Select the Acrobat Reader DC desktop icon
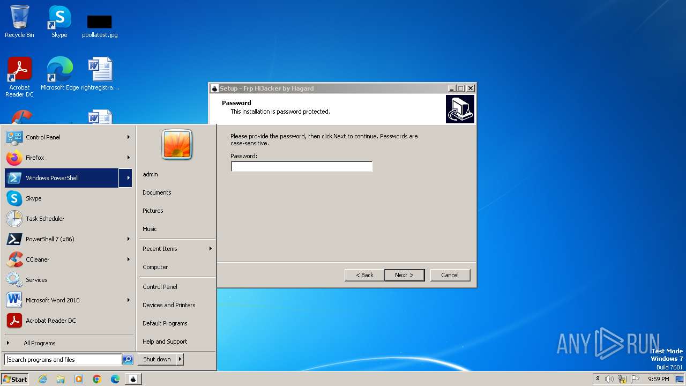The width and height of the screenshot is (686, 386). point(19,77)
